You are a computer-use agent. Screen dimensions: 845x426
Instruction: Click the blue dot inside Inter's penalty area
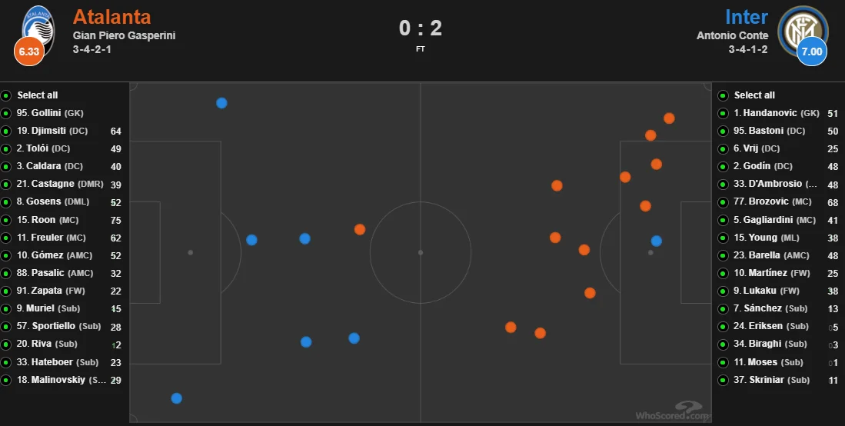point(656,241)
